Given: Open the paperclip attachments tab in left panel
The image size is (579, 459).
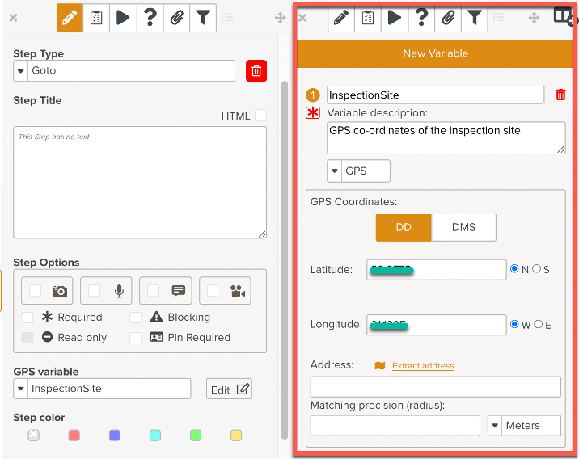Looking at the screenshot, I should (177, 17).
